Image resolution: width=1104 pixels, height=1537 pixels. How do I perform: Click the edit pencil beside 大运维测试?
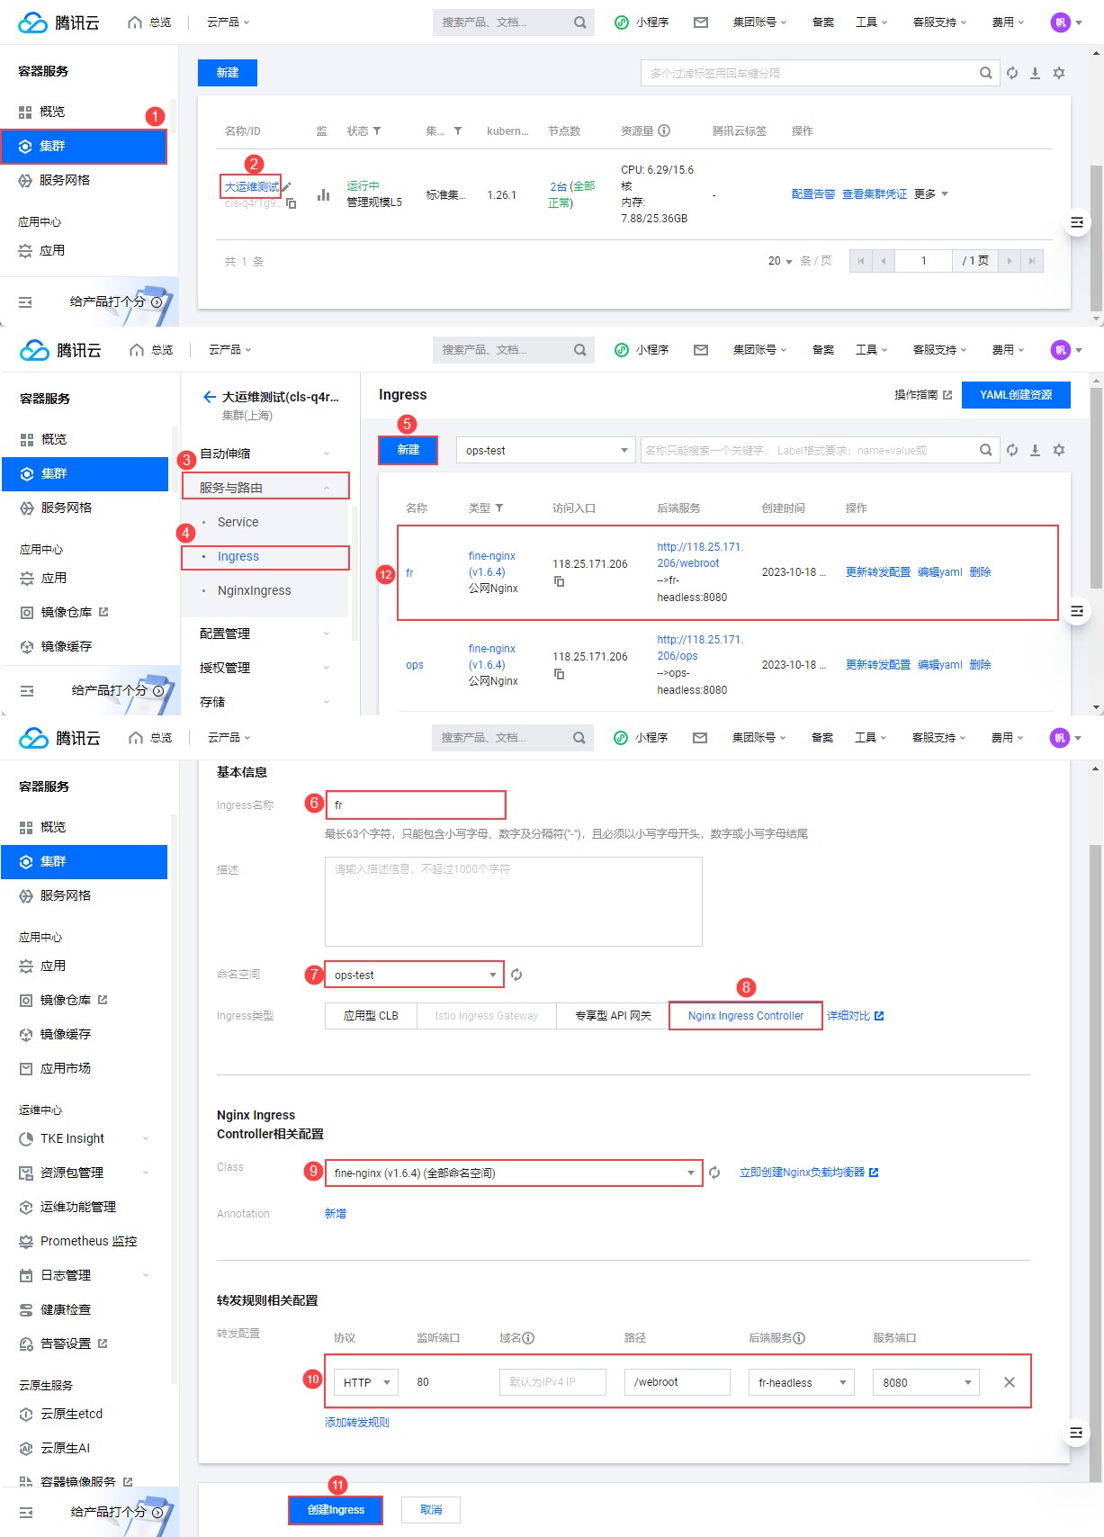(288, 186)
